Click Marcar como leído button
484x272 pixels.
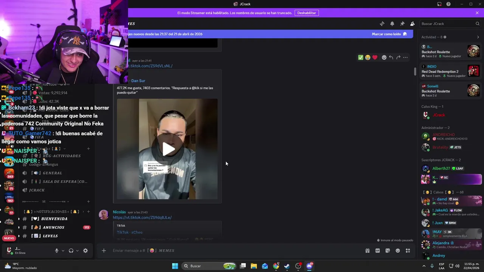pos(389,34)
